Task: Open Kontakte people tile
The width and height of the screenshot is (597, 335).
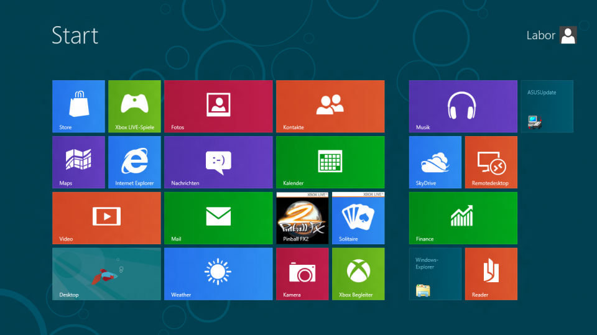Action: coord(330,106)
